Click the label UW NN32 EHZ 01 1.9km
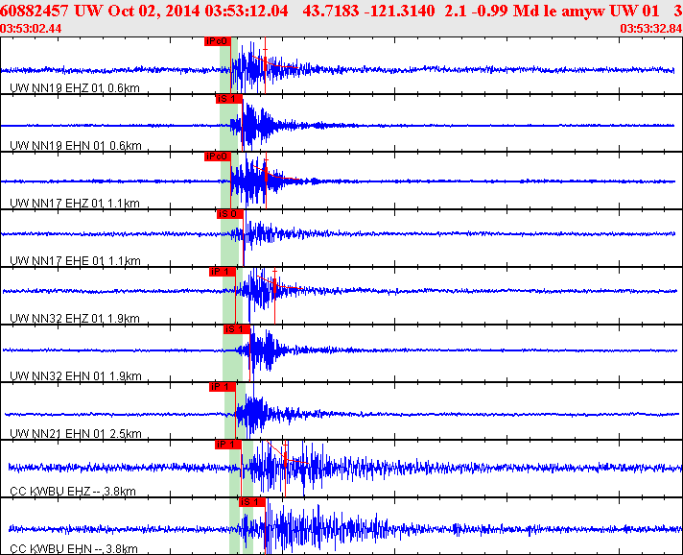Viewport: 683px width, 555px height. [75, 318]
